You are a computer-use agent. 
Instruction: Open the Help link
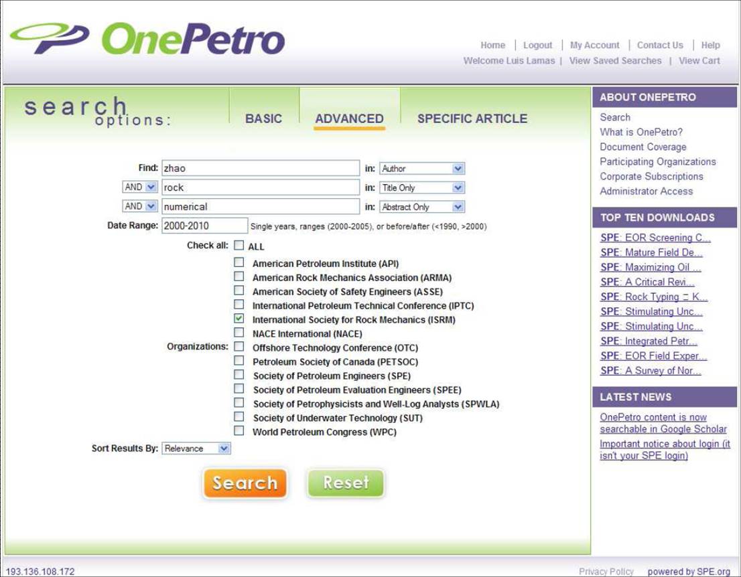(x=710, y=46)
